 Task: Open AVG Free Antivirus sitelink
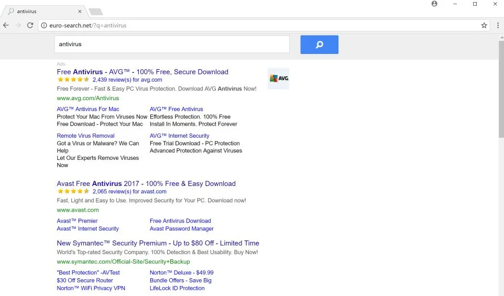[176, 109]
